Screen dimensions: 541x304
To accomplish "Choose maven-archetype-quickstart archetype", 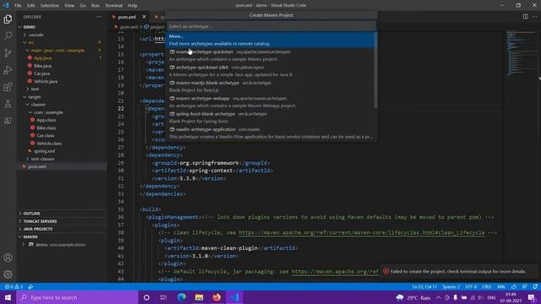I will click(x=270, y=56).
